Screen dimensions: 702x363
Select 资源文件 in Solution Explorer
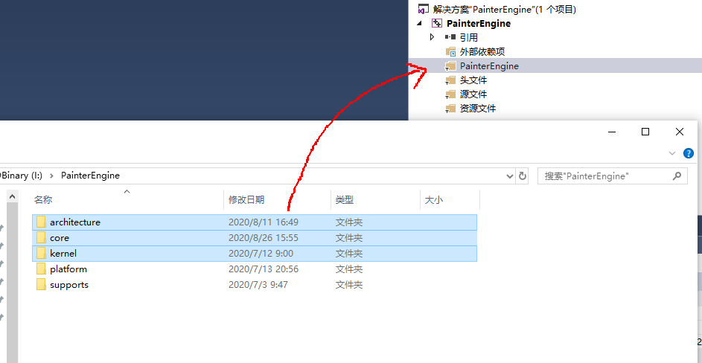click(x=478, y=109)
